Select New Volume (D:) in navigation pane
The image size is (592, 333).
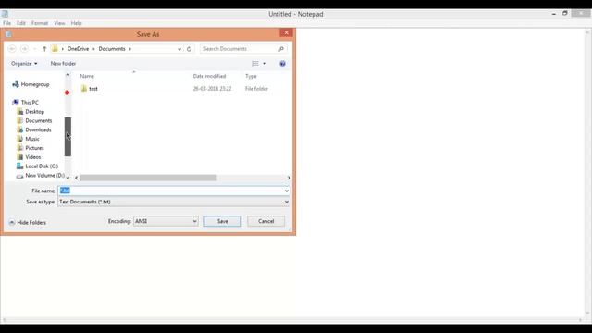41,175
